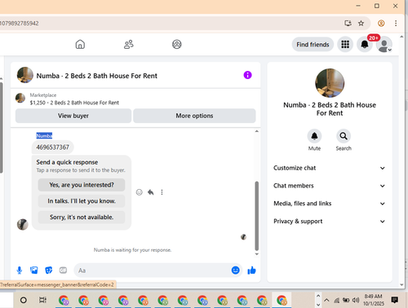This screenshot has height=308, width=408.
Task: Expand the Privacy & support section
Action: point(330,222)
